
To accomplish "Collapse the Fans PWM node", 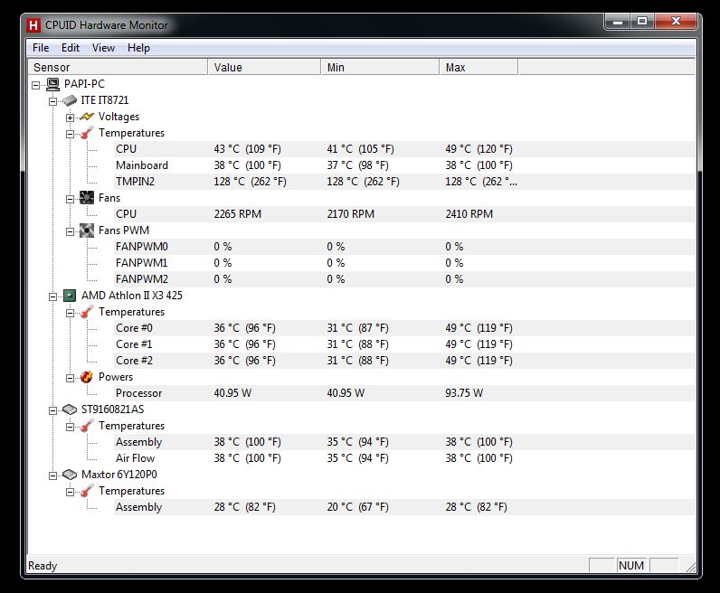I will coord(70,231).
